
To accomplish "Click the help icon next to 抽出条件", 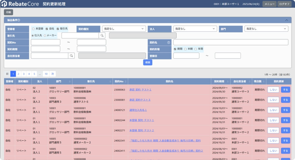I will pyautogui.click(x=19, y=20).
